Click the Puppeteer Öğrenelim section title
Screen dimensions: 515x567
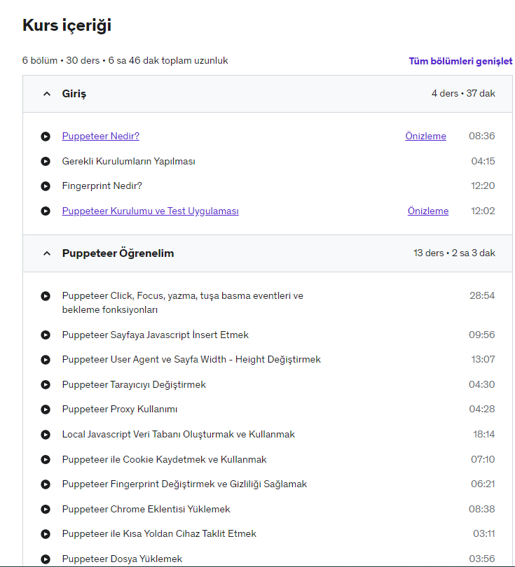tap(118, 253)
